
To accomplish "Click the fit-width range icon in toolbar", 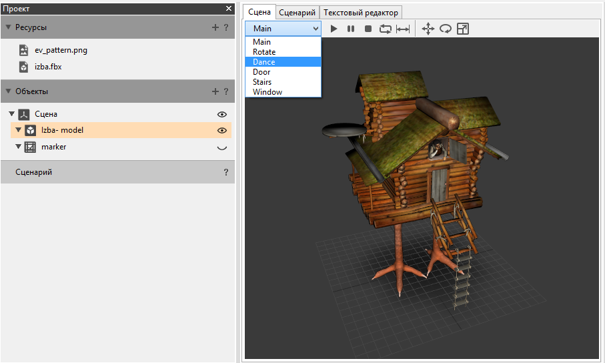I will click(403, 29).
